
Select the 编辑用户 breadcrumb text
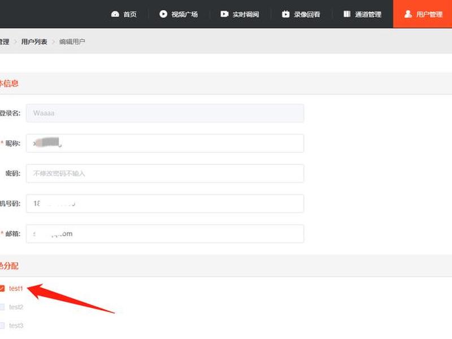(72, 42)
